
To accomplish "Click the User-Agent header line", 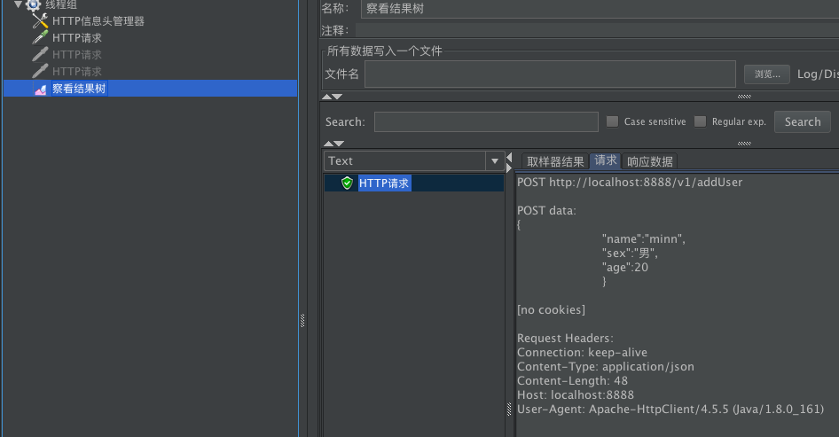I will click(x=670, y=410).
